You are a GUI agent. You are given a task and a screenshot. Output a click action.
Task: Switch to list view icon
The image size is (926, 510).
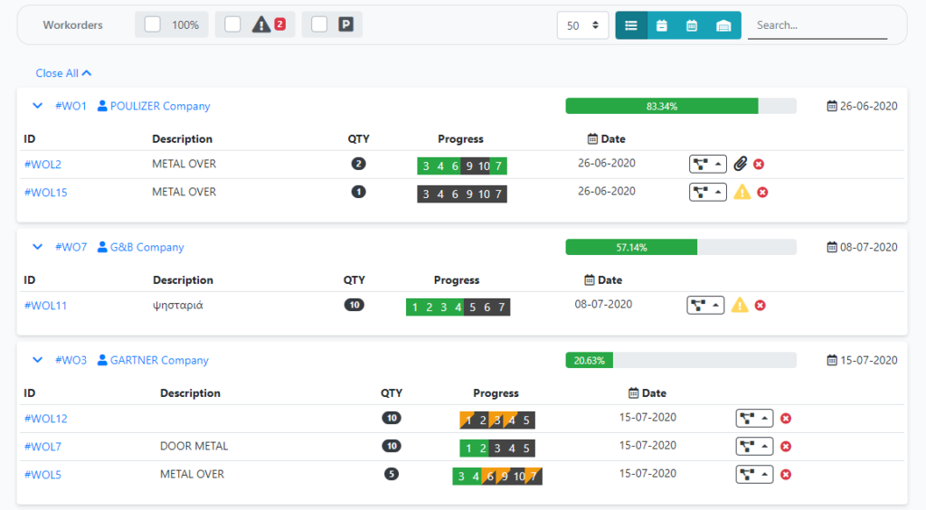pos(631,25)
